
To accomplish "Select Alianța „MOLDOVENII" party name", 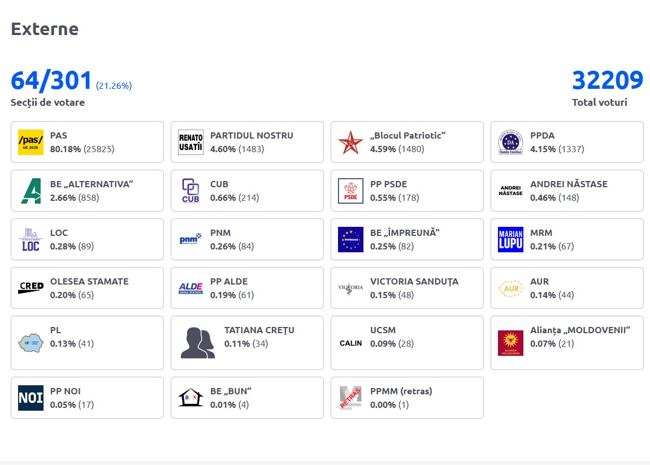I will 580,330.
